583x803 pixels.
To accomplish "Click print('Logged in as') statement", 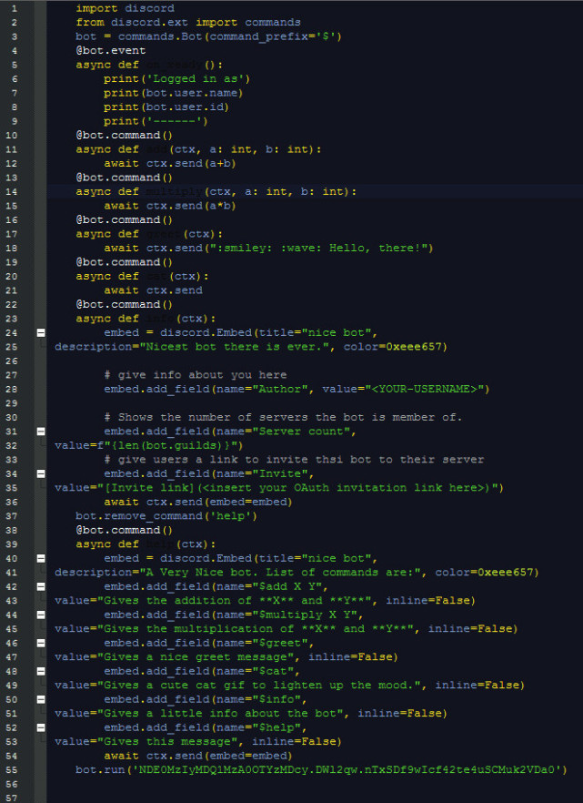I will (x=177, y=79).
